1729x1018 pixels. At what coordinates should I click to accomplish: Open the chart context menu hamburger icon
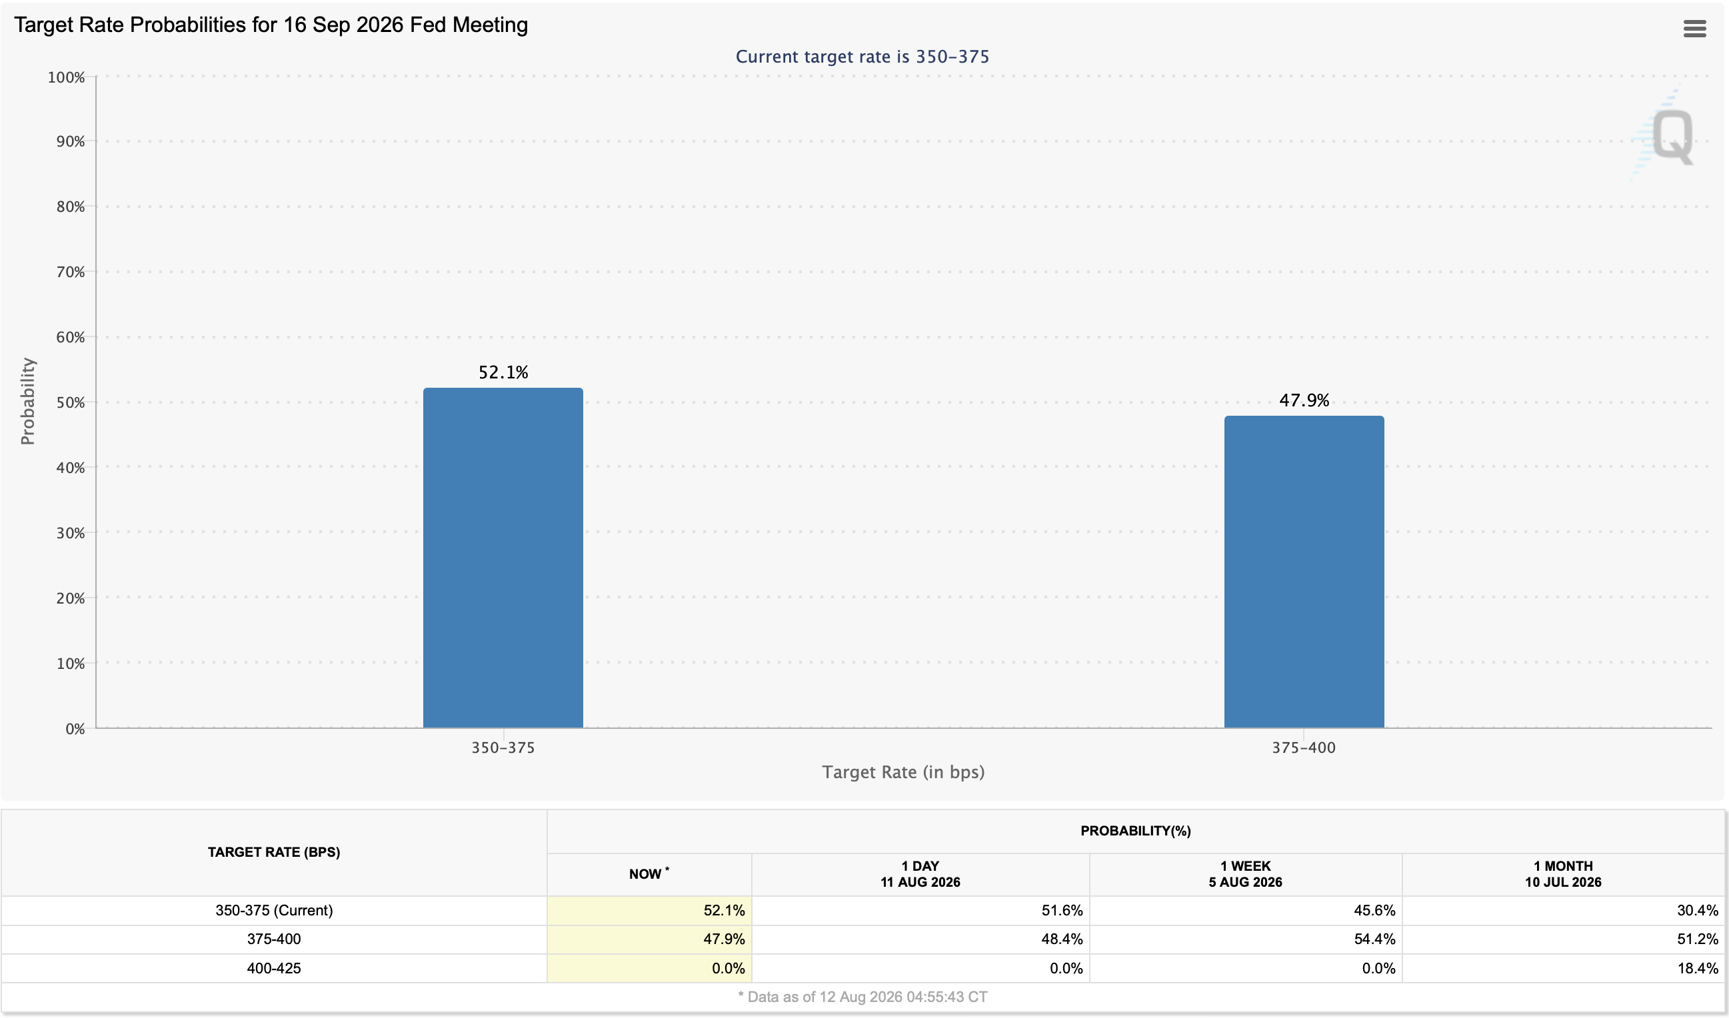click(1694, 28)
